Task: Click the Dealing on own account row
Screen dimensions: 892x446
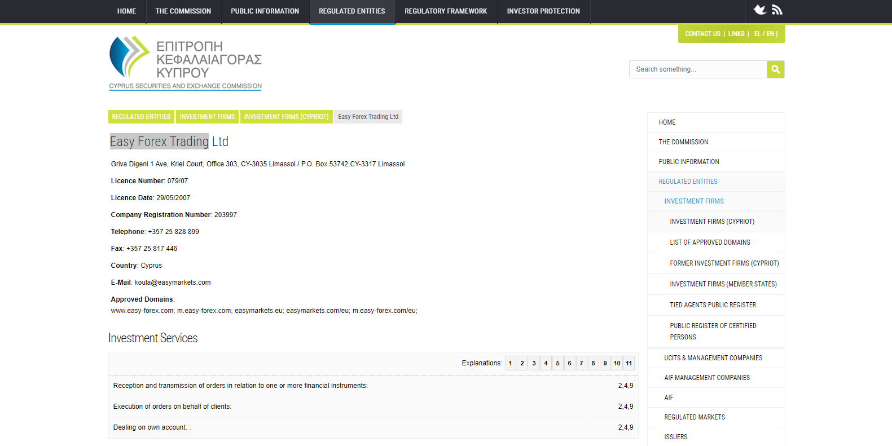Action: pos(374,427)
